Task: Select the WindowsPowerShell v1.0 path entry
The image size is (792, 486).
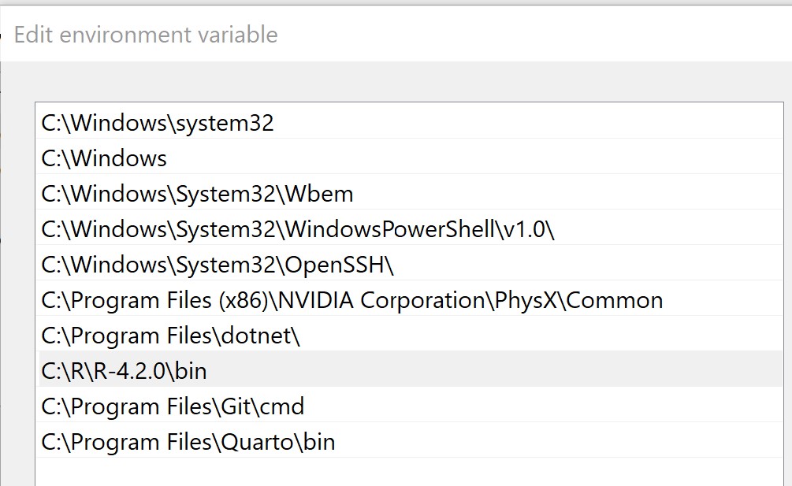Action: click(x=298, y=229)
